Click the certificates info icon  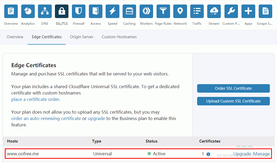click(x=208, y=154)
